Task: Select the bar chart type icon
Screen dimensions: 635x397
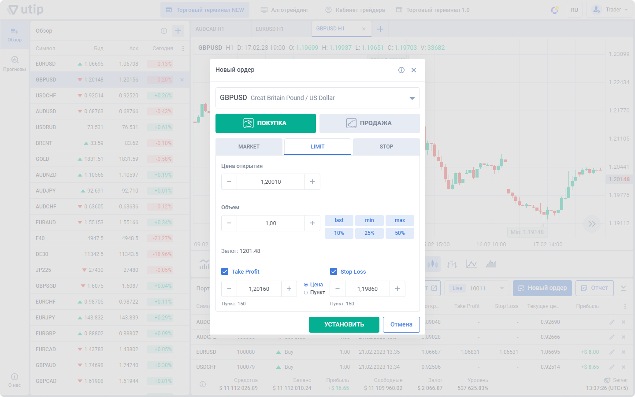Action: pyautogui.click(x=452, y=264)
